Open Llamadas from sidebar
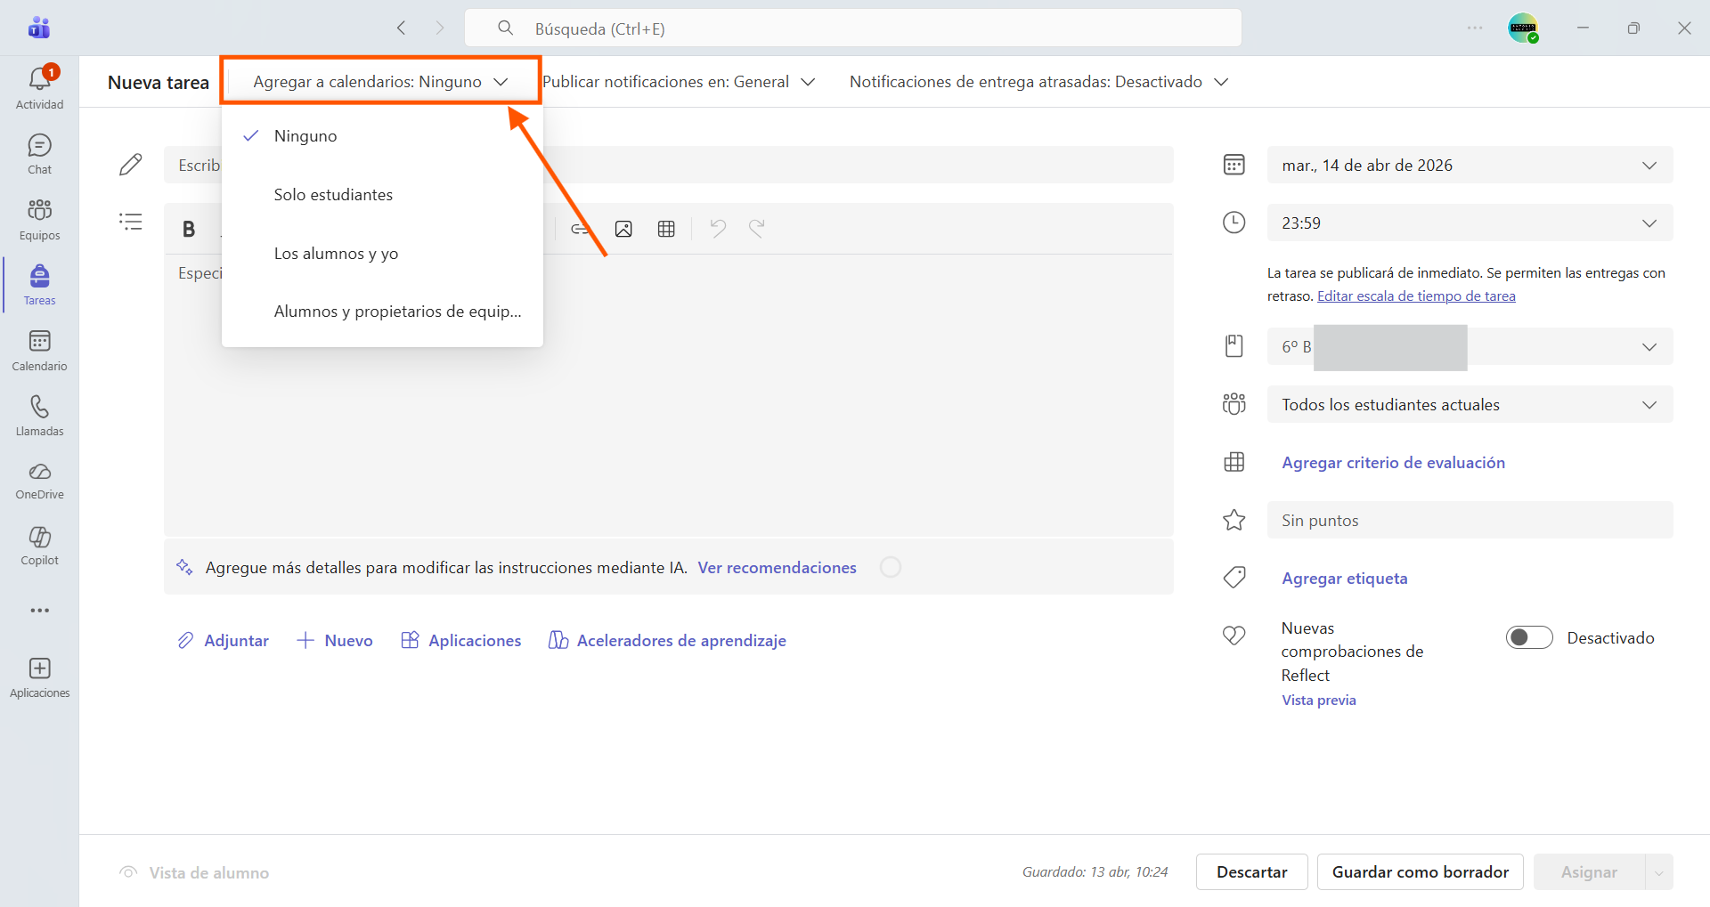The width and height of the screenshot is (1710, 907). coord(39,416)
